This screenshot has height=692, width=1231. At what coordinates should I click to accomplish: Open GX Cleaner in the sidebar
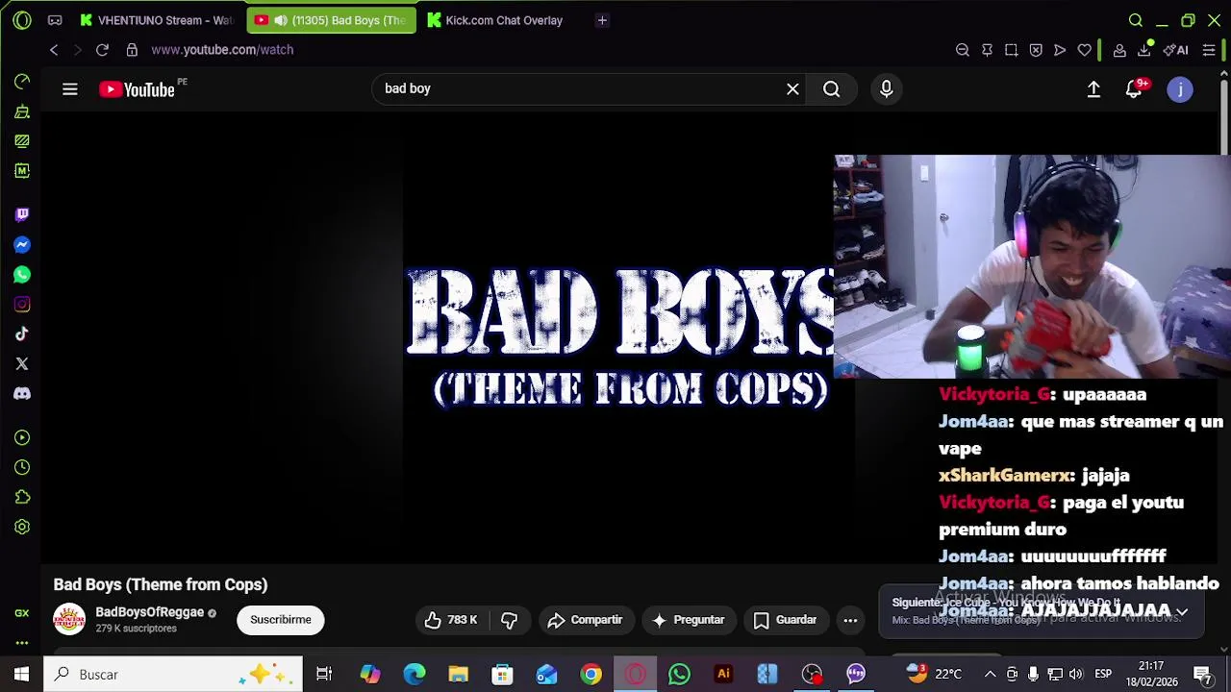click(22, 111)
